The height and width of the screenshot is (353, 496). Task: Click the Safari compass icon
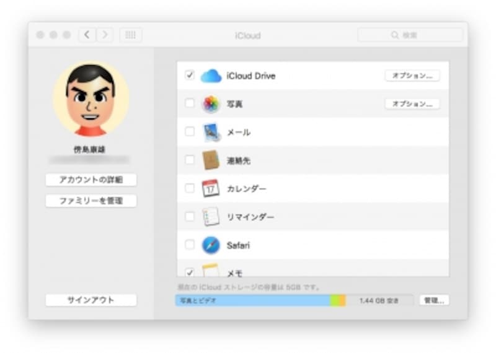211,245
